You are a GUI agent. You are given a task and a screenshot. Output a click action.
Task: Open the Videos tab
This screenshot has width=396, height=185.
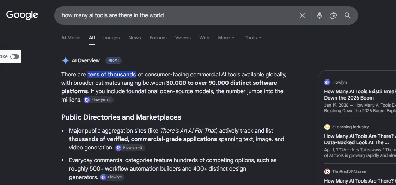pyautogui.click(x=183, y=38)
